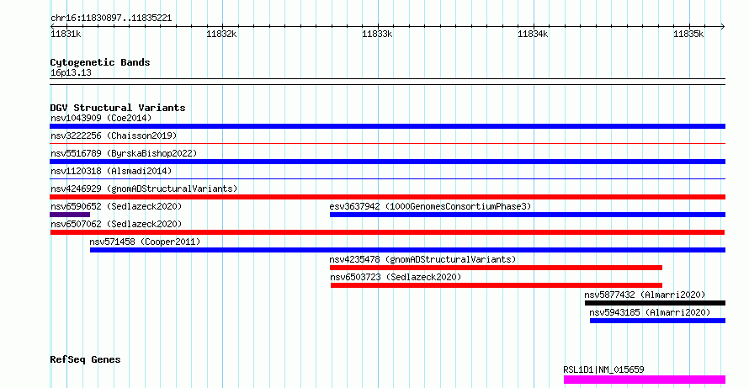
Task: Open nsv5516789 (ByrskaBishop2022) label
Action: [124, 153]
